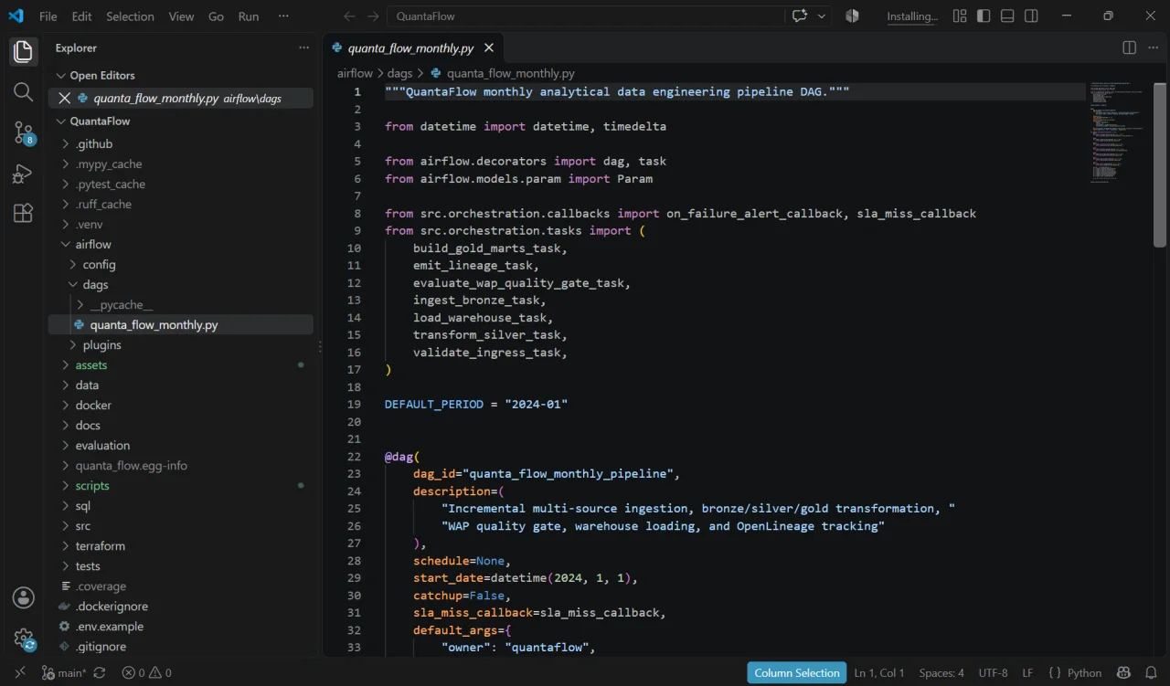Viewport: 1170px width, 686px height.
Task: Open the notifications bell in status bar
Action: point(1149,673)
